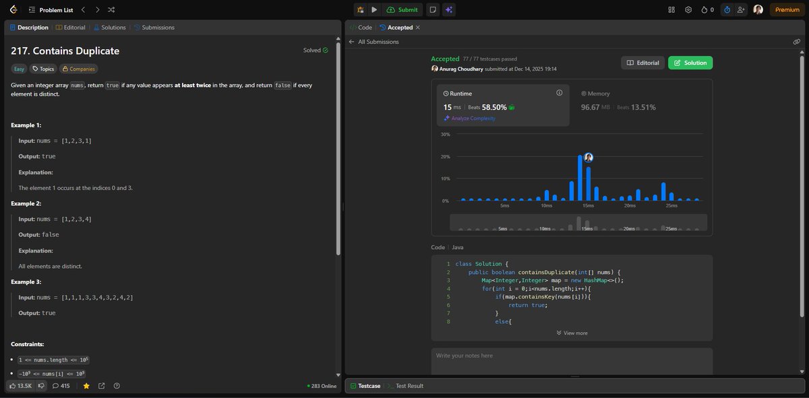Pick a random problem shuffle icon
This screenshot has height=398, width=809.
(111, 10)
